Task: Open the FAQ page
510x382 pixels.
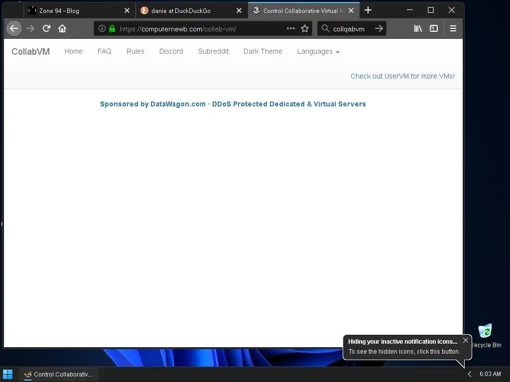Action: [x=105, y=51]
